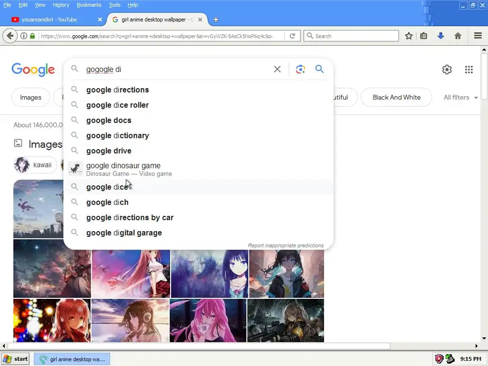Choose suggestion google digital garage

pyautogui.click(x=199, y=233)
